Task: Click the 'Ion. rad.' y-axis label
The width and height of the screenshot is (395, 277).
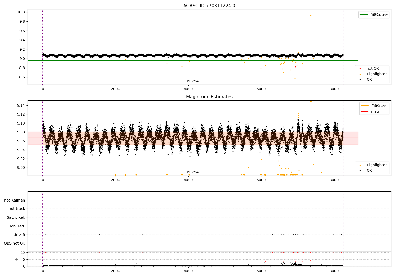Action: (18, 226)
